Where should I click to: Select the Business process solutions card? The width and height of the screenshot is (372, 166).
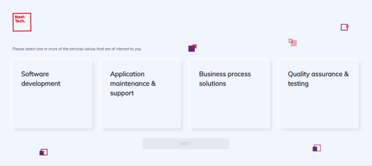[x=230, y=95]
